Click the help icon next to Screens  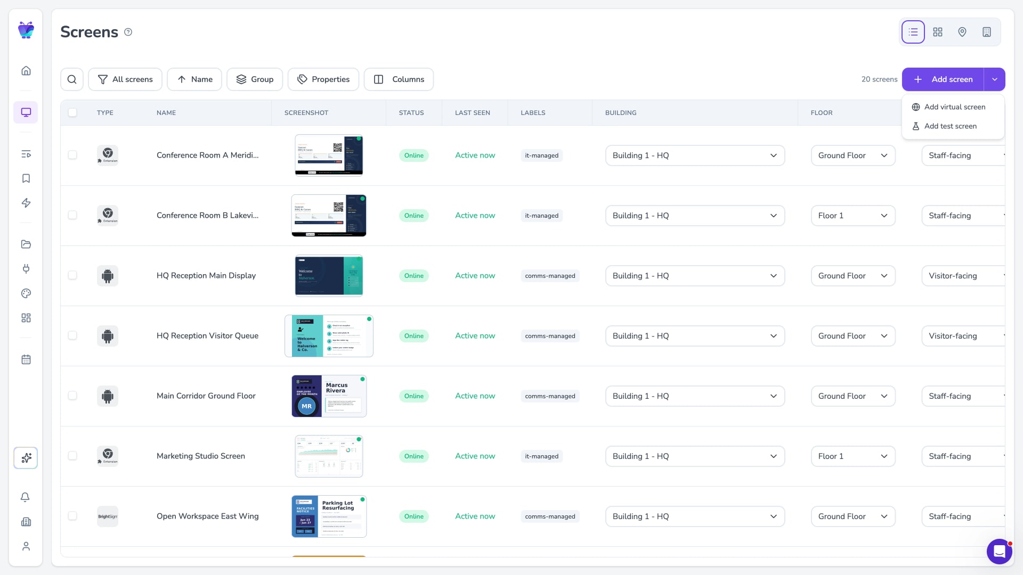coord(128,32)
